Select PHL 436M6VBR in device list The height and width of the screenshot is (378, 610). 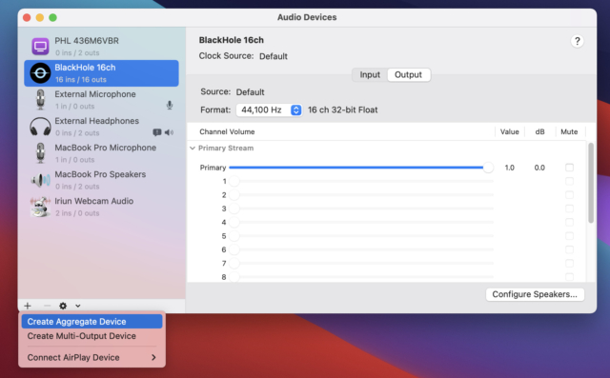[x=101, y=47]
